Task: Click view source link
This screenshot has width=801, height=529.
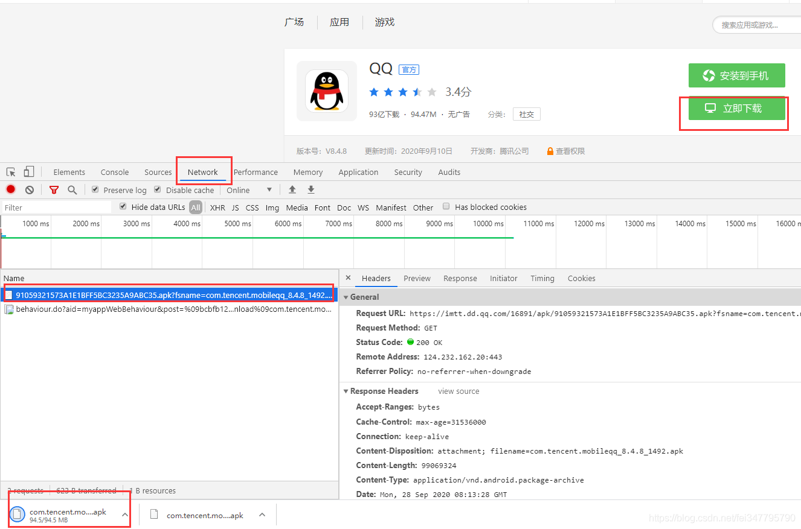Action: point(458,391)
